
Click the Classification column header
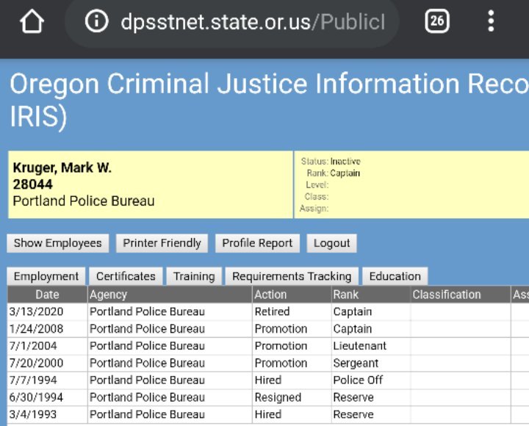(x=461, y=295)
